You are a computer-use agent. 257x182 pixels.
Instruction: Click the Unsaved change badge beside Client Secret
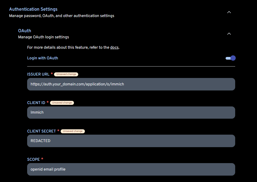click(73, 131)
